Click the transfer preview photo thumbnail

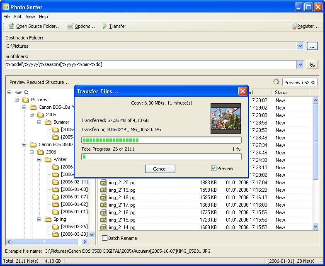tap(226, 118)
